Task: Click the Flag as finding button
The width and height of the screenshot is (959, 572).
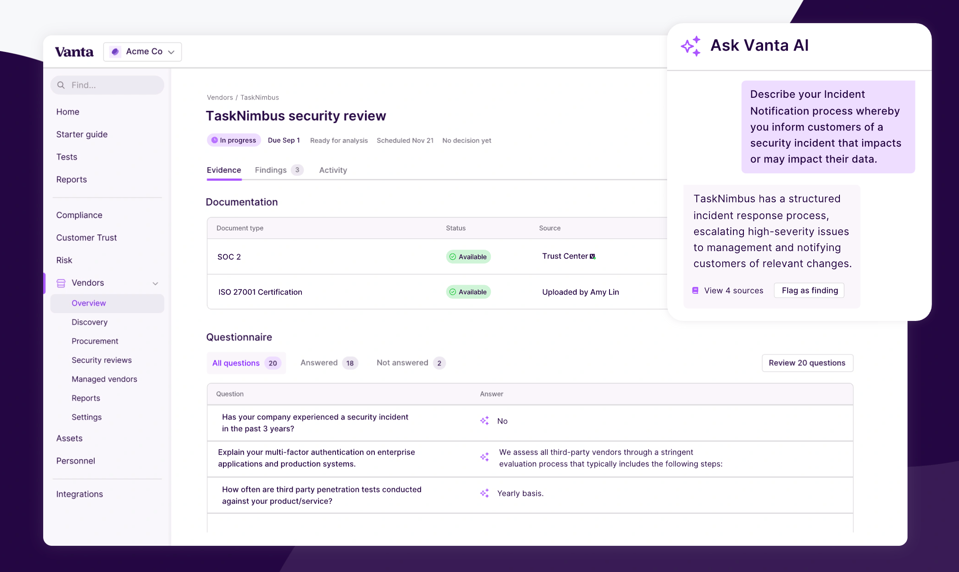Action: [x=809, y=290]
